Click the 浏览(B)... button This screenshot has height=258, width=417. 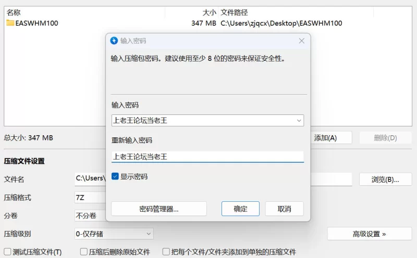(x=385, y=179)
